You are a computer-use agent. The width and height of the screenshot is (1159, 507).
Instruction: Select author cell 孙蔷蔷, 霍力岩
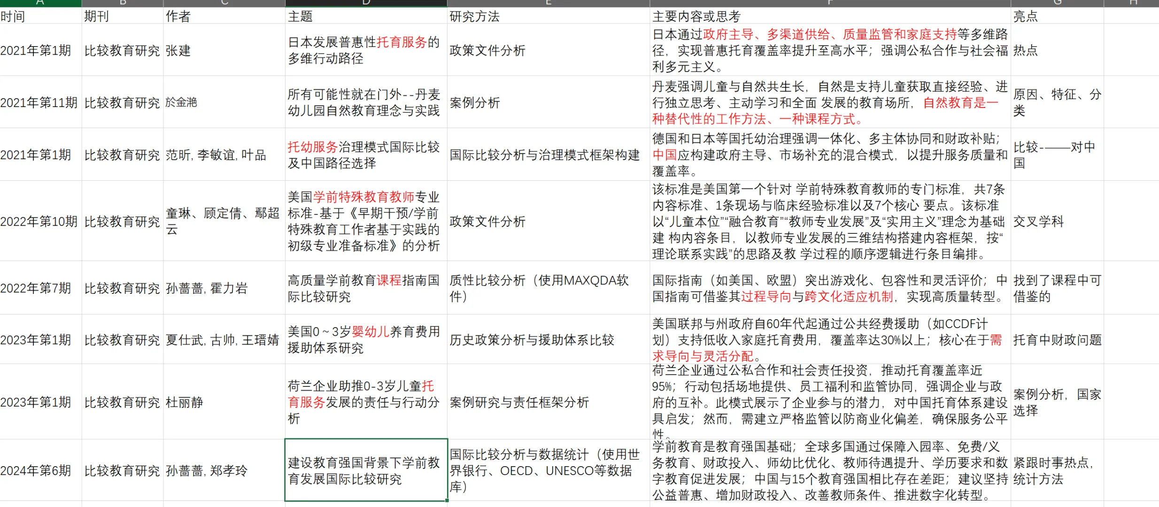click(224, 288)
